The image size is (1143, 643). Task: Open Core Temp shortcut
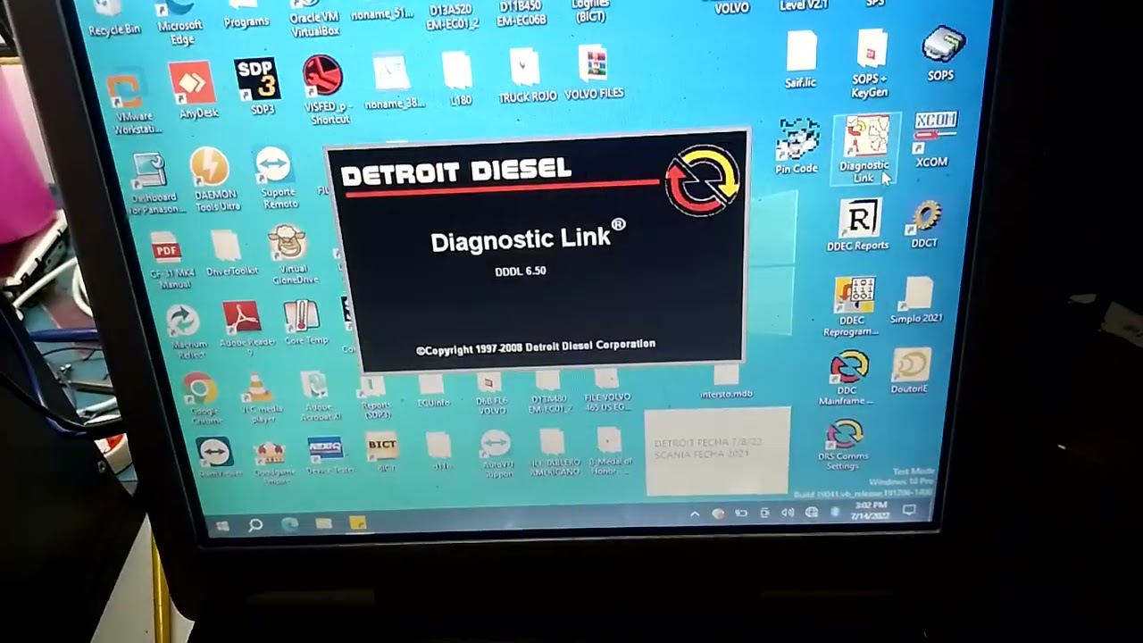(304, 322)
